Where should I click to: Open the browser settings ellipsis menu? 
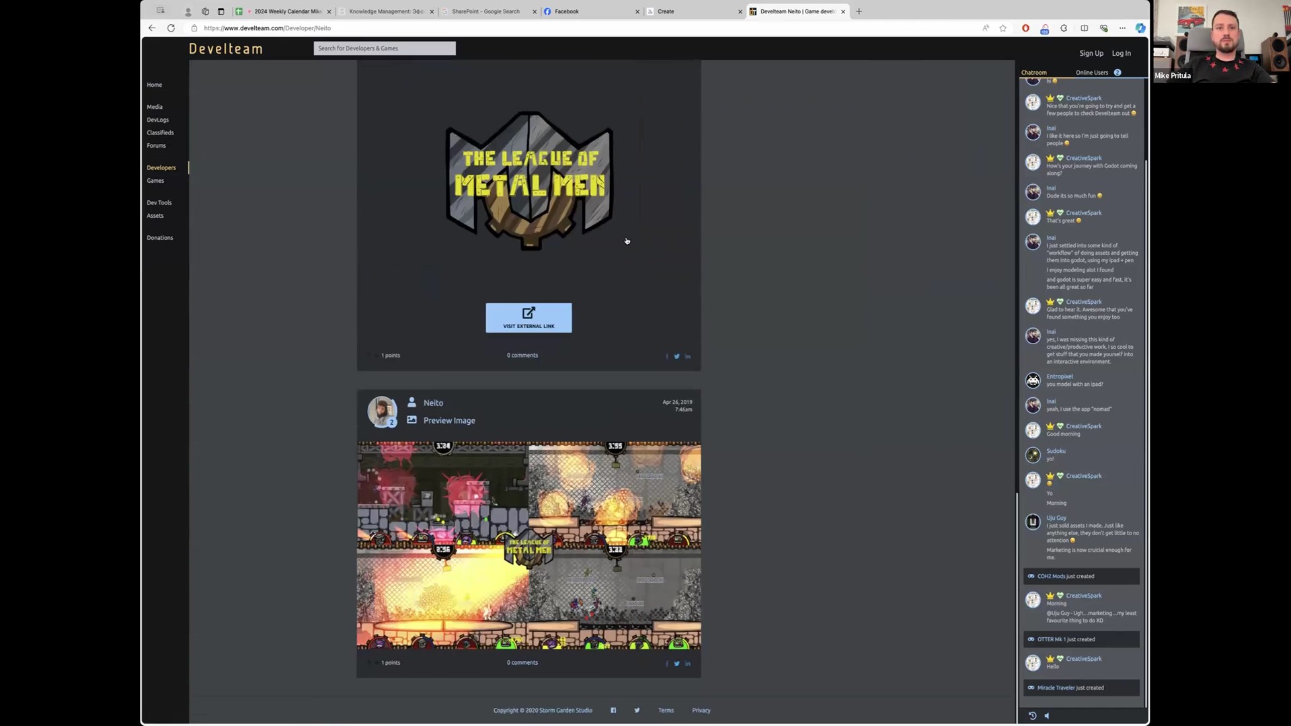(1122, 28)
